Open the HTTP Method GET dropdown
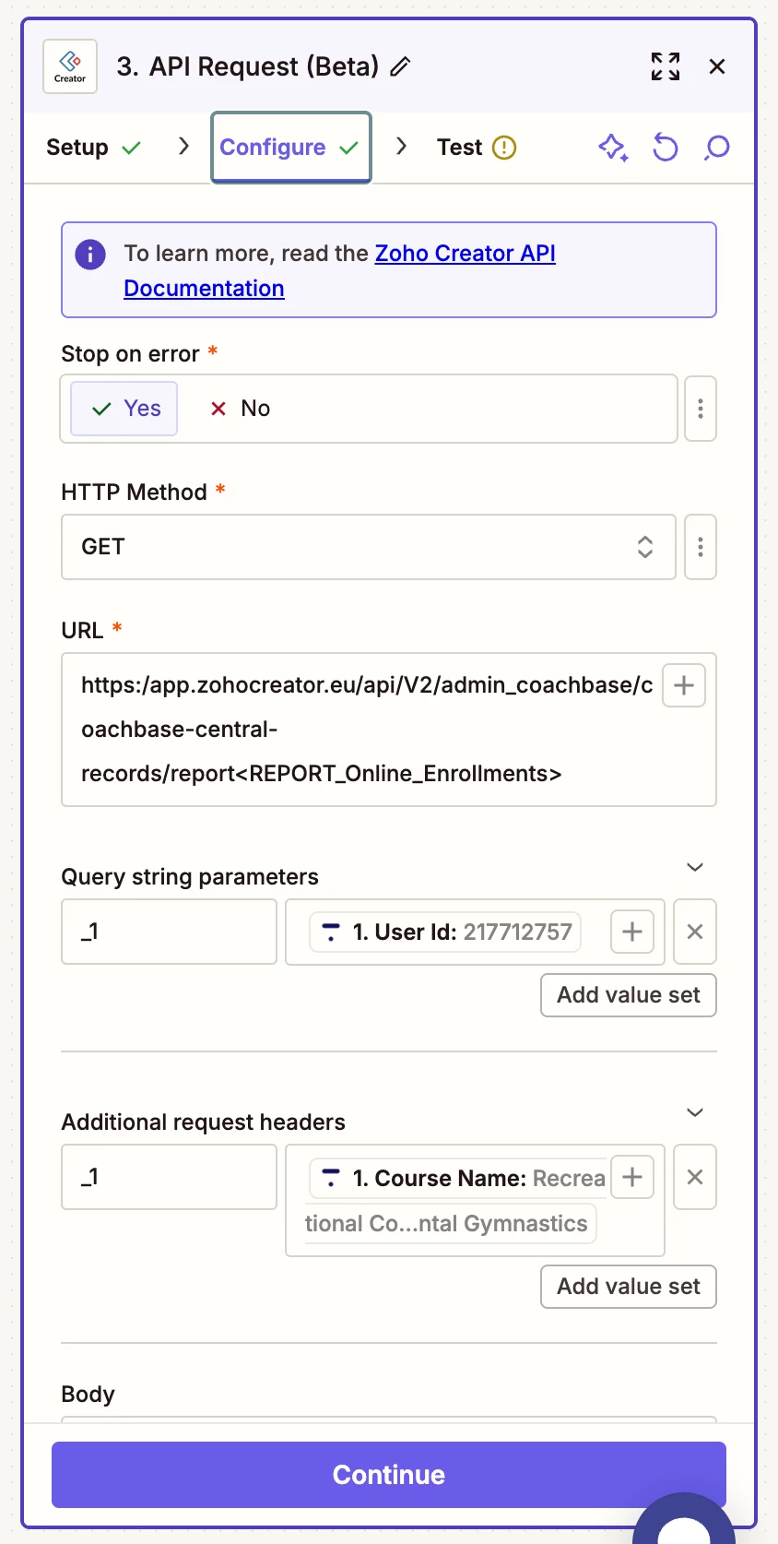The height and width of the screenshot is (1544, 778). (369, 547)
